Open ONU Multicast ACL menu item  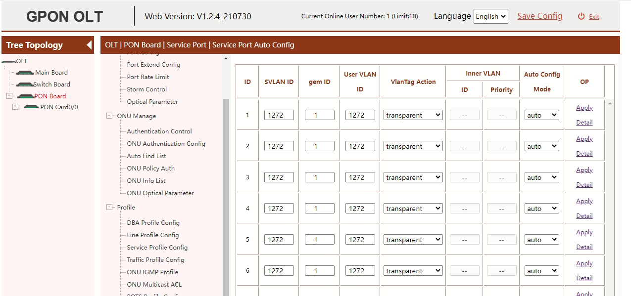154,285
